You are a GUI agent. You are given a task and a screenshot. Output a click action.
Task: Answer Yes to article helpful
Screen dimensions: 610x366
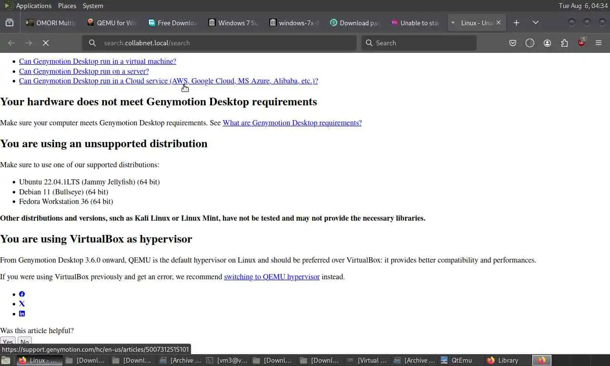click(x=8, y=342)
